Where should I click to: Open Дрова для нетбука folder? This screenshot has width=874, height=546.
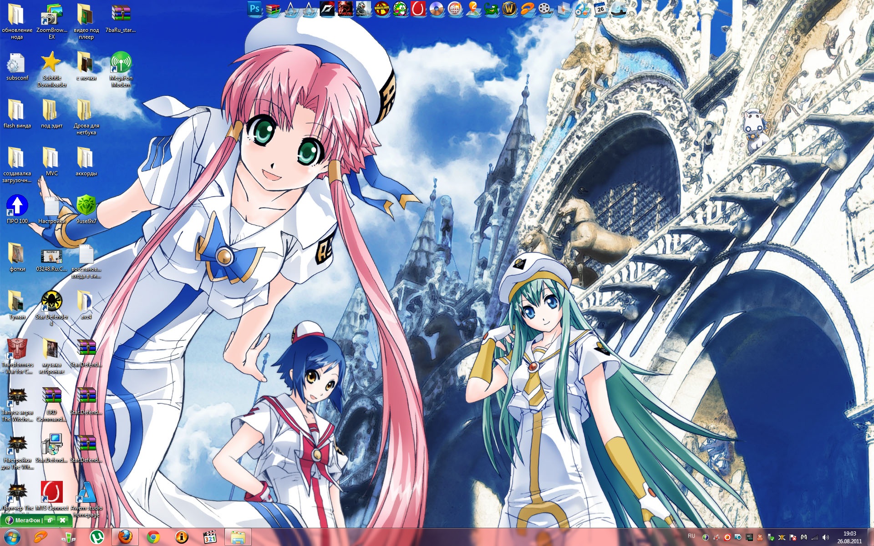tap(86, 116)
